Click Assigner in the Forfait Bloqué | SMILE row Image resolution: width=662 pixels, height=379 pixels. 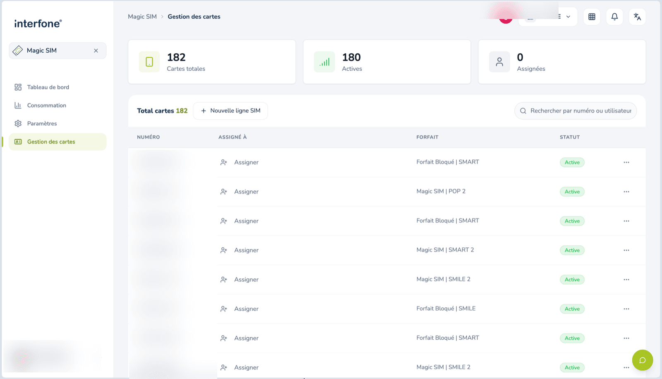pyautogui.click(x=240, y=309)
